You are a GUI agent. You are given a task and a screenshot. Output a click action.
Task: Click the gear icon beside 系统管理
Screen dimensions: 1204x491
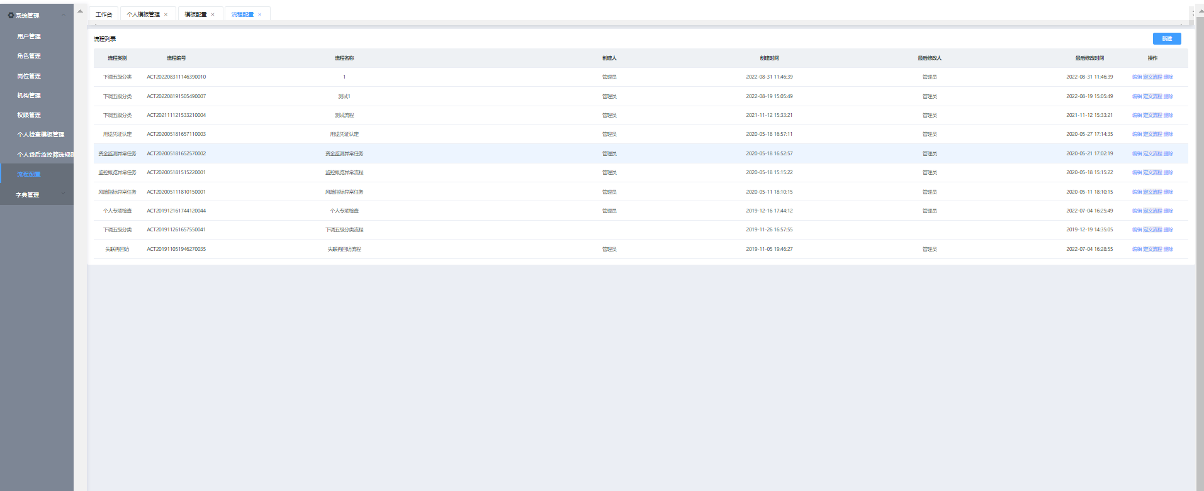tap(11, 15)
